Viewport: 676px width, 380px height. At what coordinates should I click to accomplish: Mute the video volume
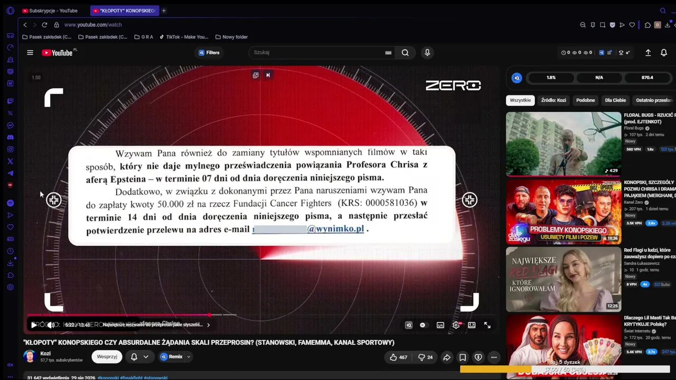point(51,325)
